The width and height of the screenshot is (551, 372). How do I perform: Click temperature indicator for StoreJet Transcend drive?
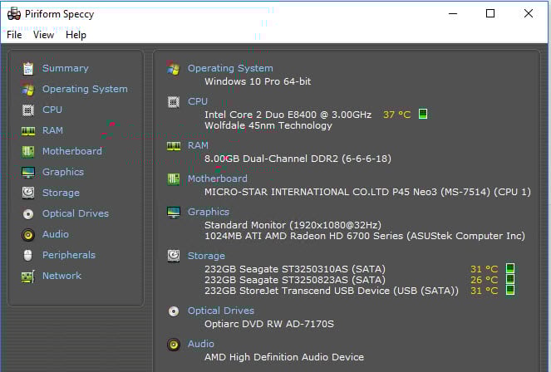click(510, 291)
